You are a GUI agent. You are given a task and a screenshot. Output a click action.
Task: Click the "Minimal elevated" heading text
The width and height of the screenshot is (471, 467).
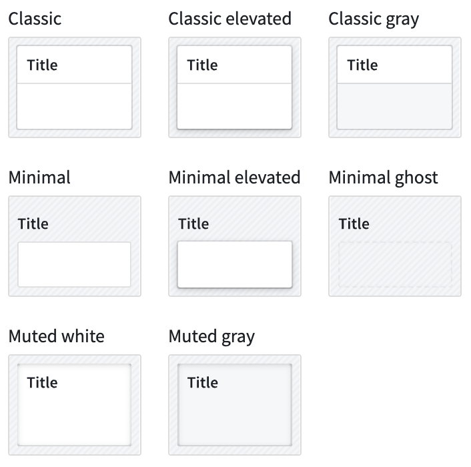[x=234, y=177]
